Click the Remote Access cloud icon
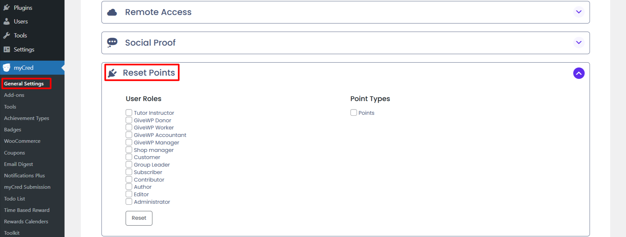 click(112, 12)
